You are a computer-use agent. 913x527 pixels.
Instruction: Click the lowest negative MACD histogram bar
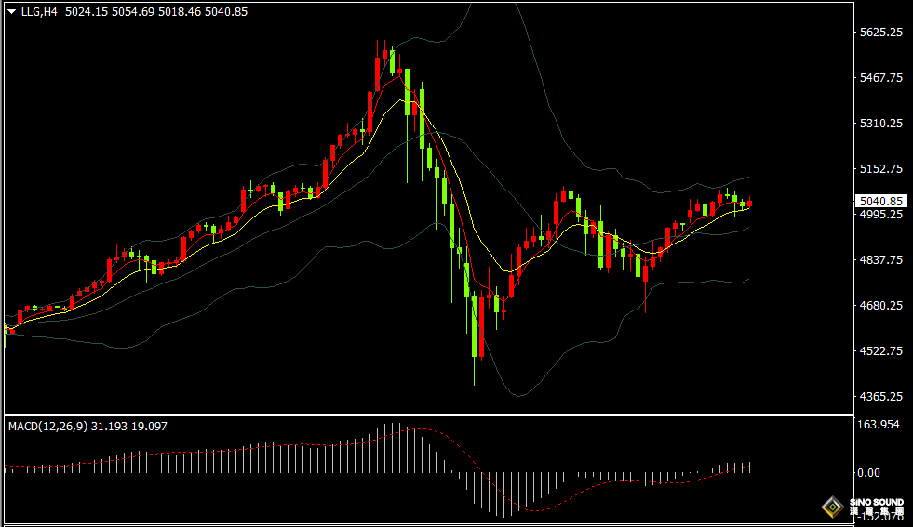503,493
